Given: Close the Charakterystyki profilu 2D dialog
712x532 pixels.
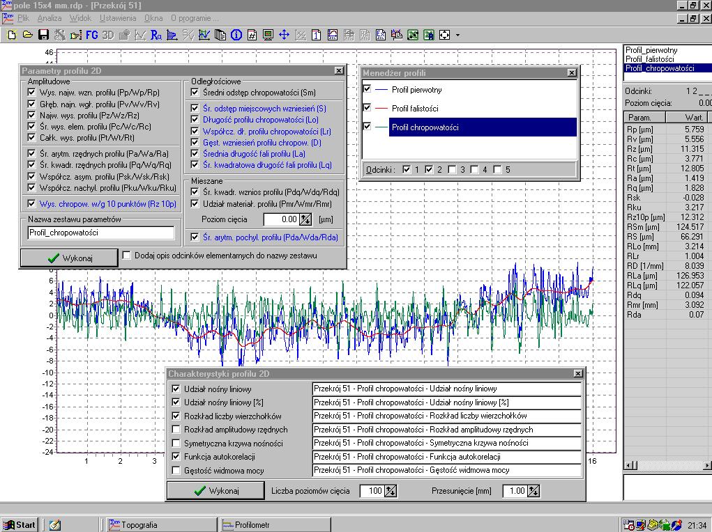Looking at the screenshot, I should click(x=578, y=373).
